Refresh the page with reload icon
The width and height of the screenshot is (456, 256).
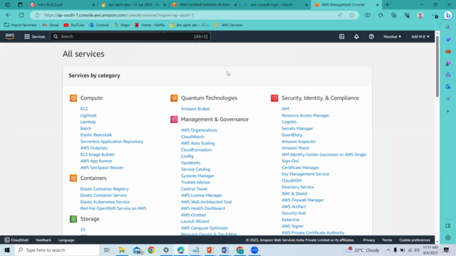click(x=21, y=15)
